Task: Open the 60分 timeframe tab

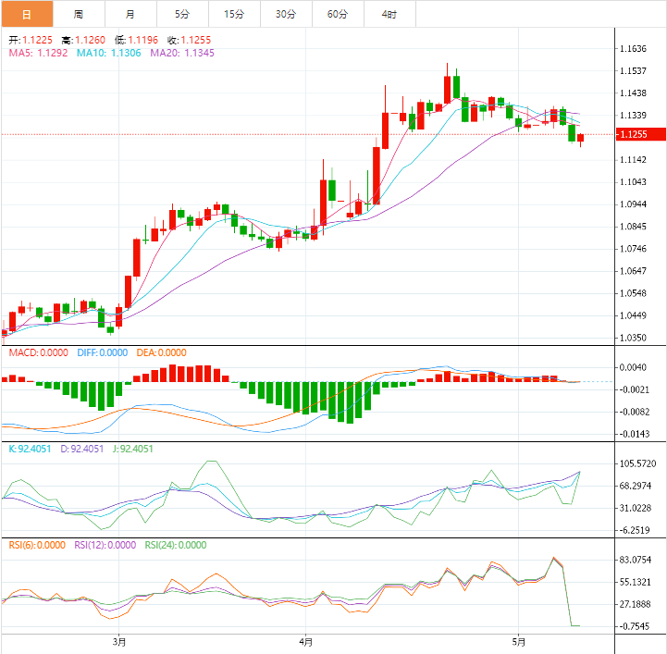Action: (339, 14)
